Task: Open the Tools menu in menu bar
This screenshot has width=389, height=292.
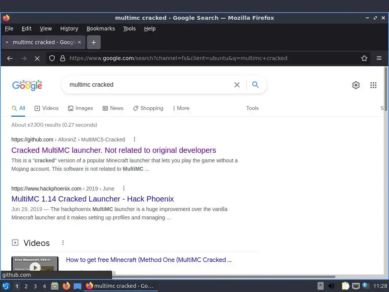Action: tap(130, 29)
